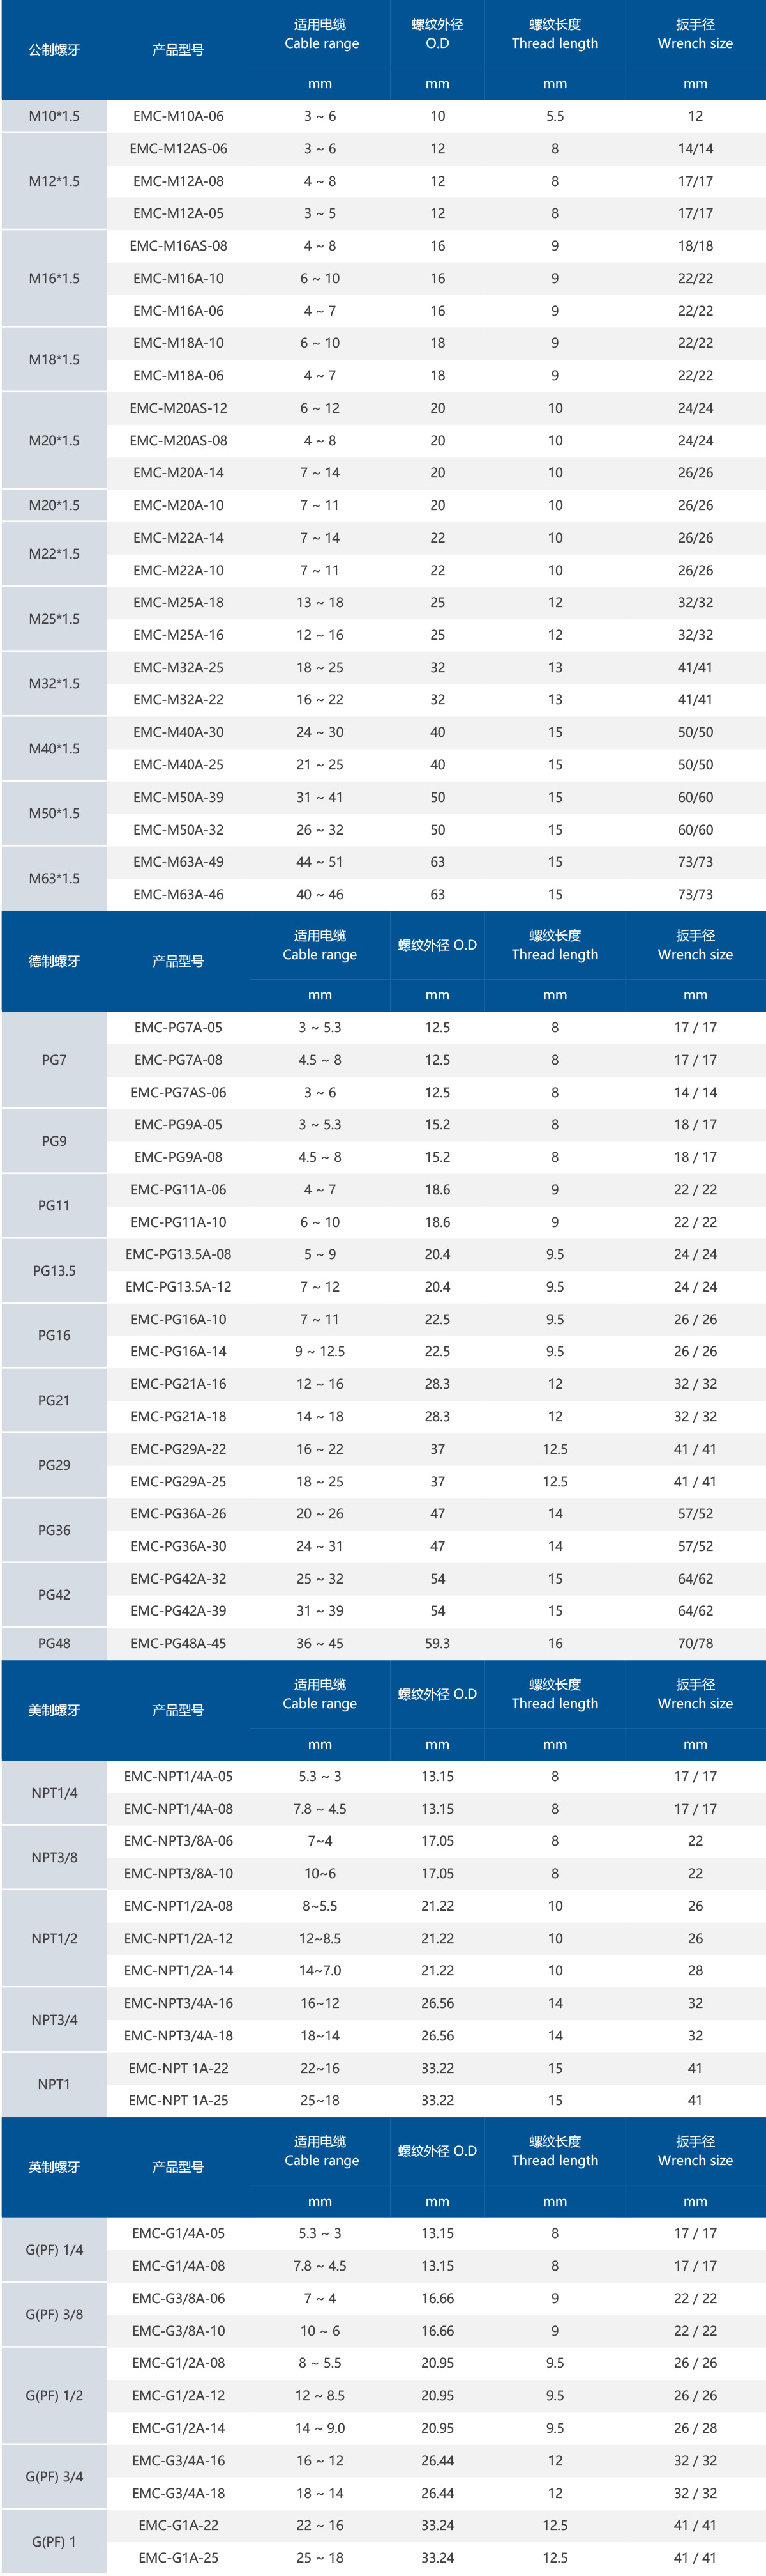Click the 公制螺牙 header cell
Viewport: 766px width, 2576px height.
click(54, 50)
